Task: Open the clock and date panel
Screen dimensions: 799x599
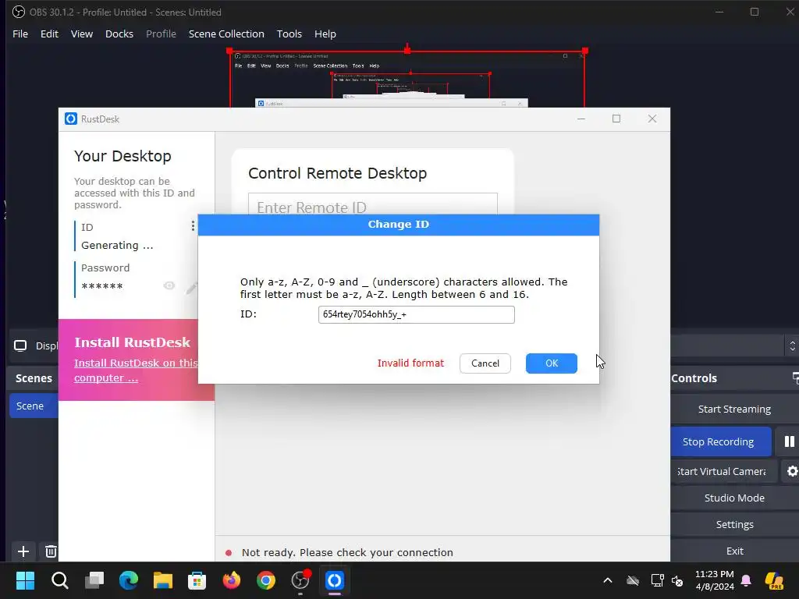Action: (715, 580)
